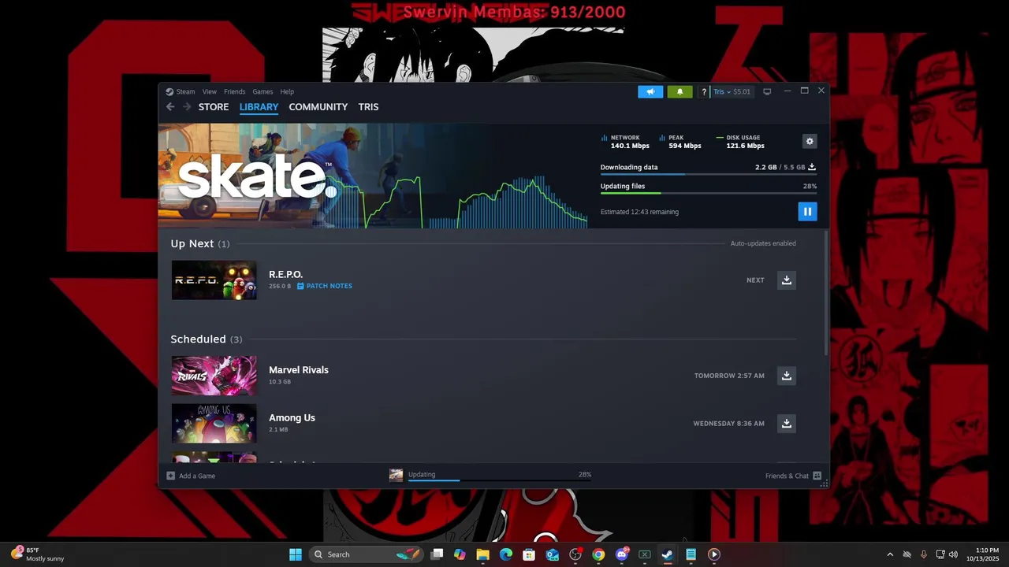This screenshot has height=567, width=1009.
Task: Click the Marvel Rivals title
Action: click(299, 370)
